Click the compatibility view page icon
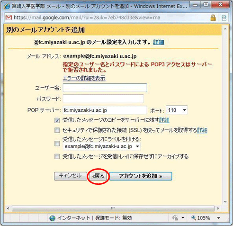This screenshot has width=233, height=226. [224, 18]
